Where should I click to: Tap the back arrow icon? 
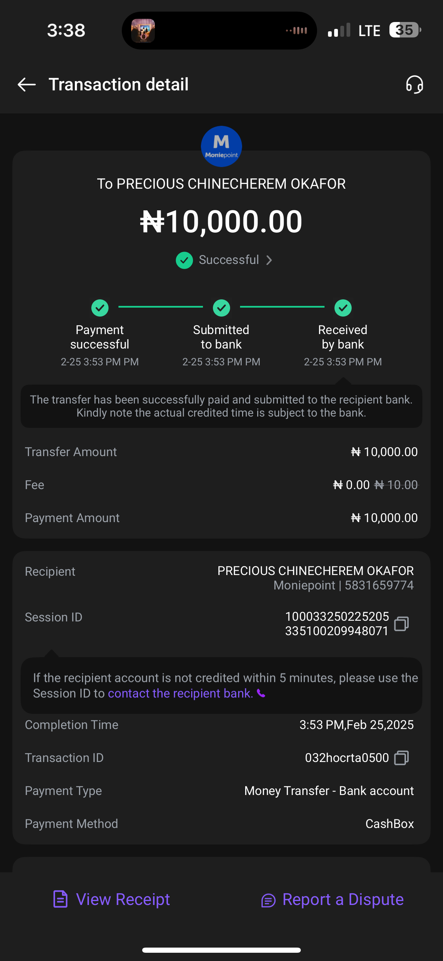tap(26, 85)
